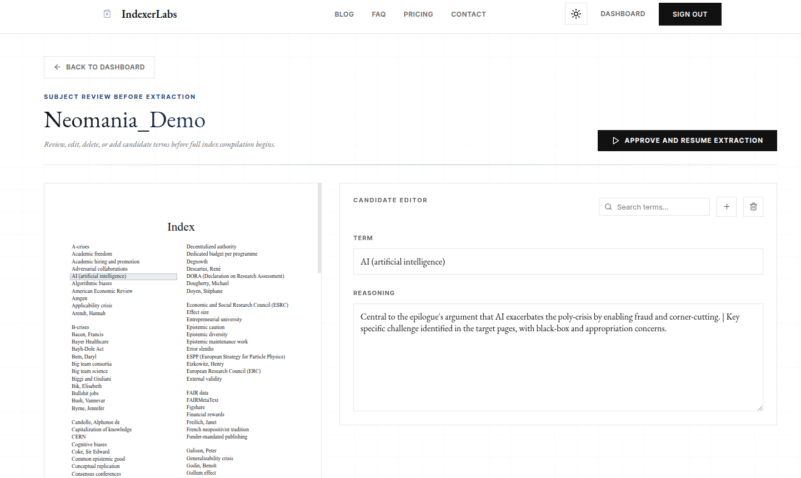Click into the Reasoning text area
Image resolution: width=801 pixels, height=478 pixels.
click(558, 357)
